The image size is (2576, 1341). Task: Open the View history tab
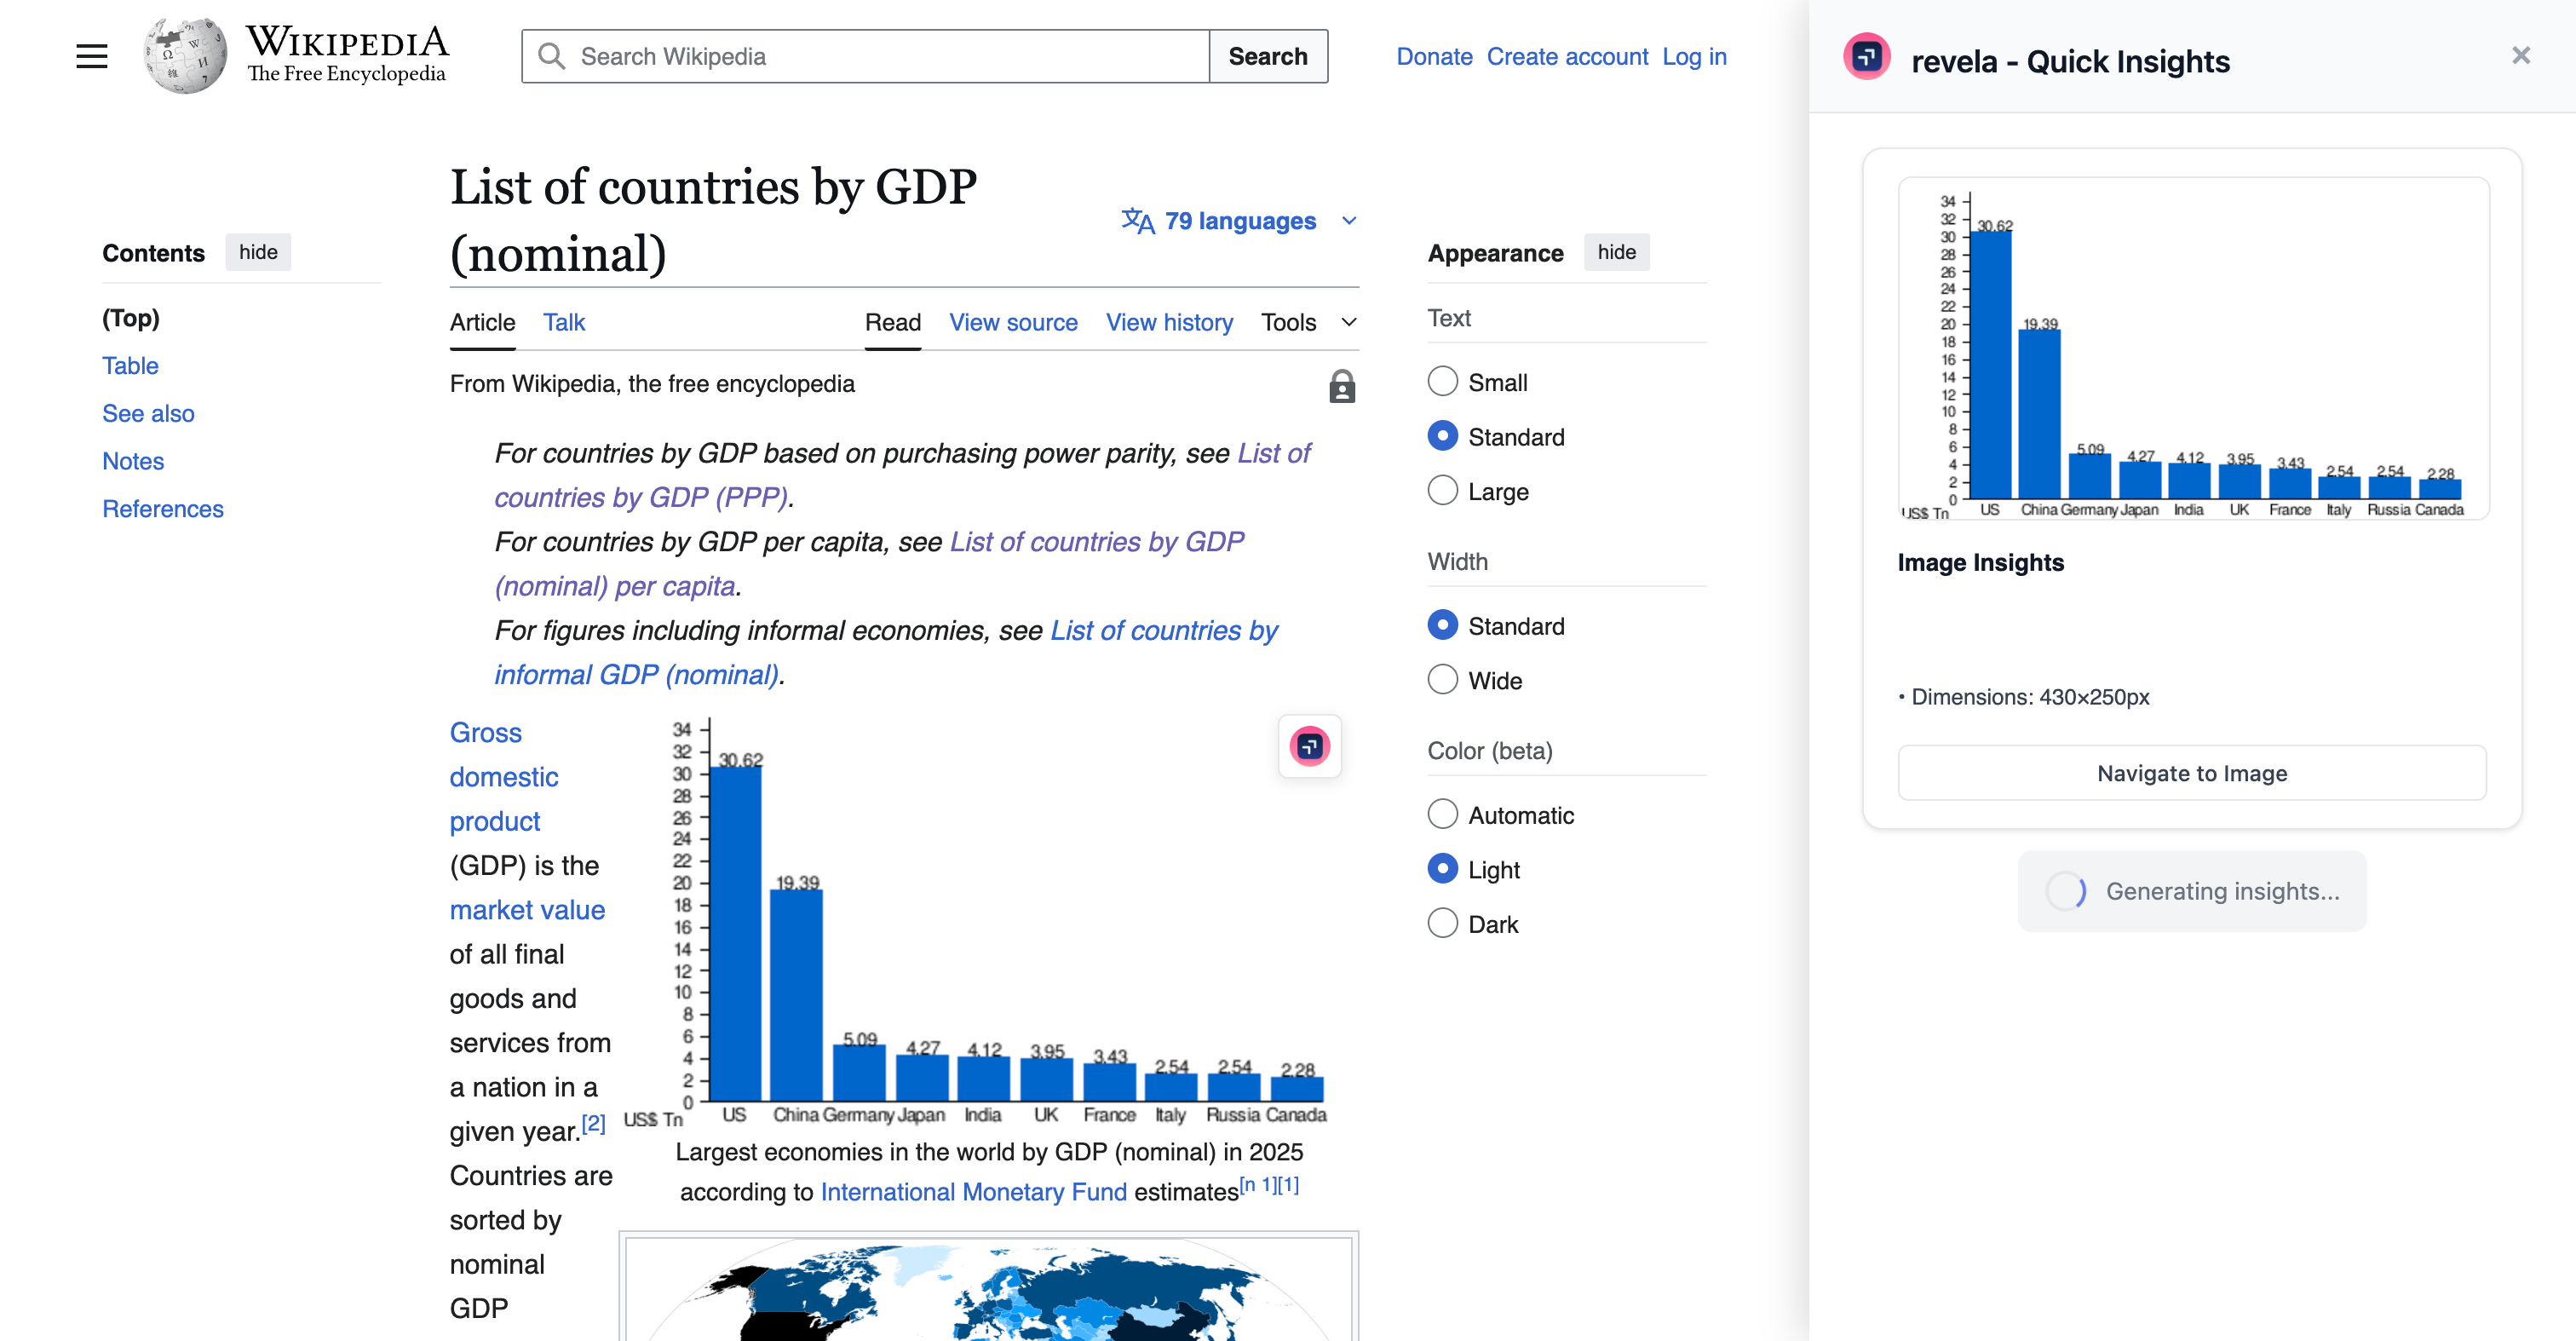pyautogui.click(x=1168, y=322)
